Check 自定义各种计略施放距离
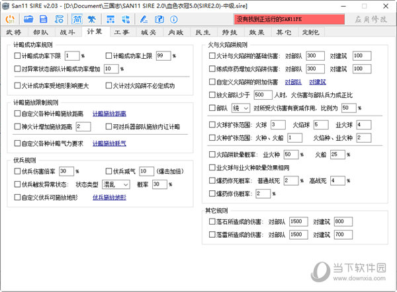The width and height of the screenshot is (397, 292). [x=17, y=114]
